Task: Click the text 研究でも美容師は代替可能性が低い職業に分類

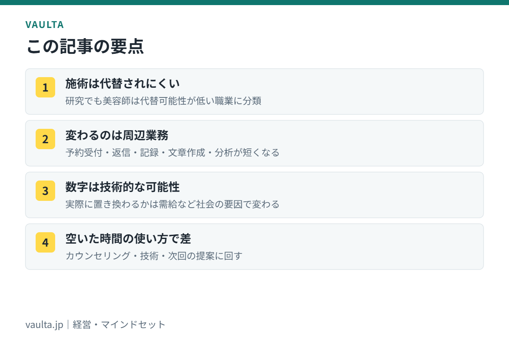Action: pyautogui.click(x=163, y=101)
